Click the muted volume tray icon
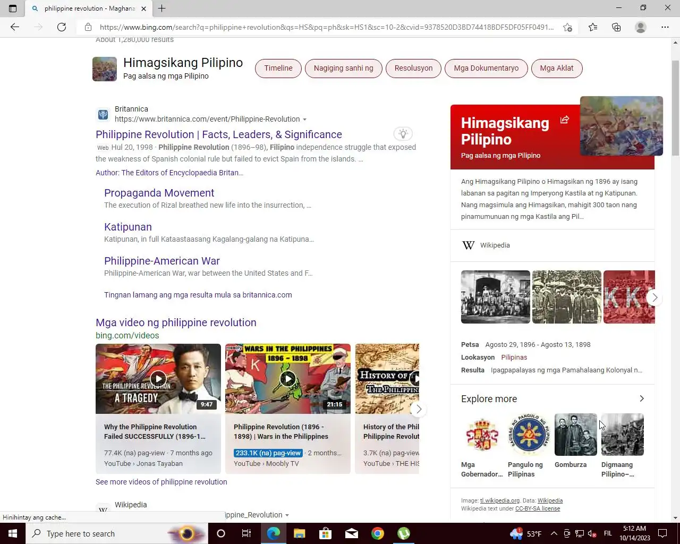The image size is (680, 544). point(592,533)
